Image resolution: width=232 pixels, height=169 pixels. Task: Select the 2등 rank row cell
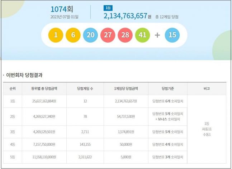tap(13, 117)
